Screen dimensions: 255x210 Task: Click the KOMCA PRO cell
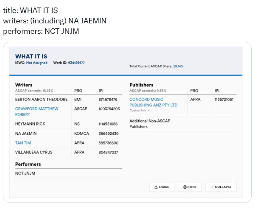pos(82,134)
